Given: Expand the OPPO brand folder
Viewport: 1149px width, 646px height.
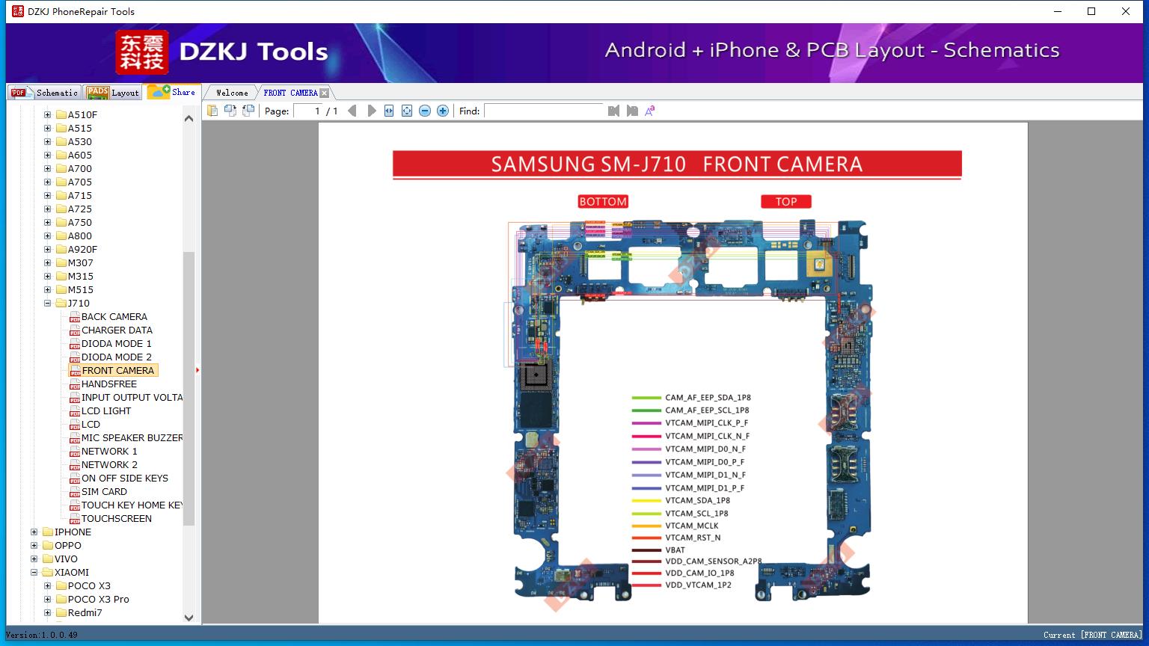Looking at the screenshot, I should (34, 546).
